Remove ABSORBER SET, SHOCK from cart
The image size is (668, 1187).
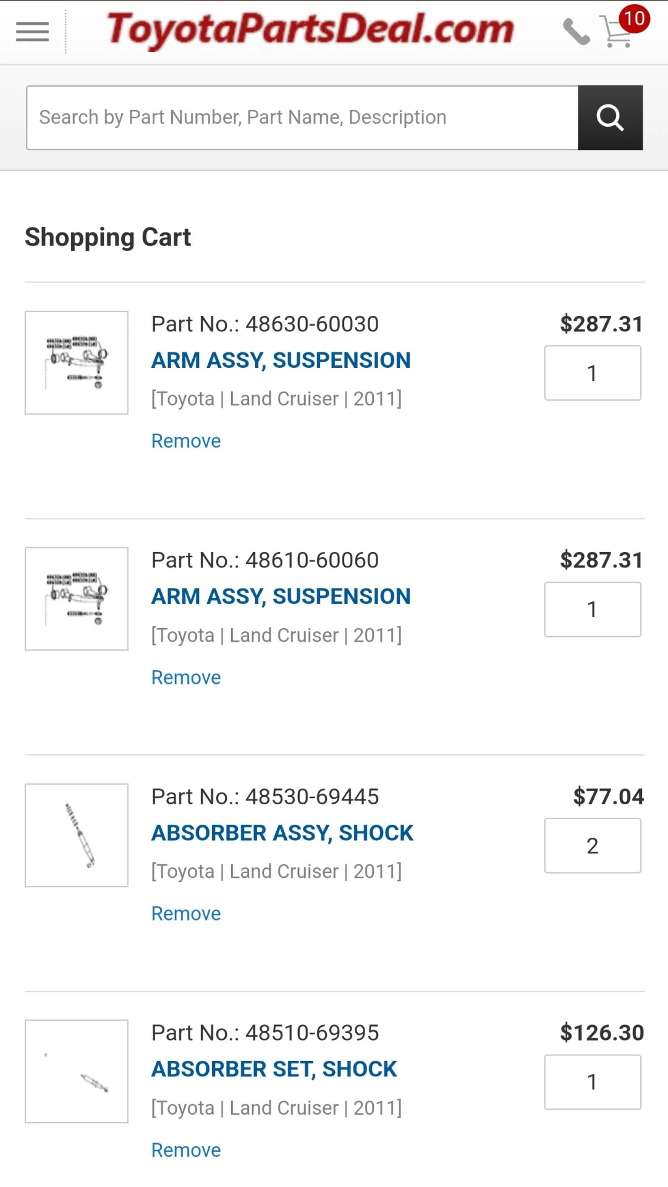pyautogui.click(x=186, y=1150)
